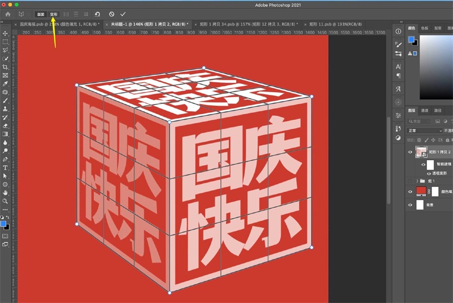
Task: Open the Brush Settings panel icon
Action: (398, 44)
